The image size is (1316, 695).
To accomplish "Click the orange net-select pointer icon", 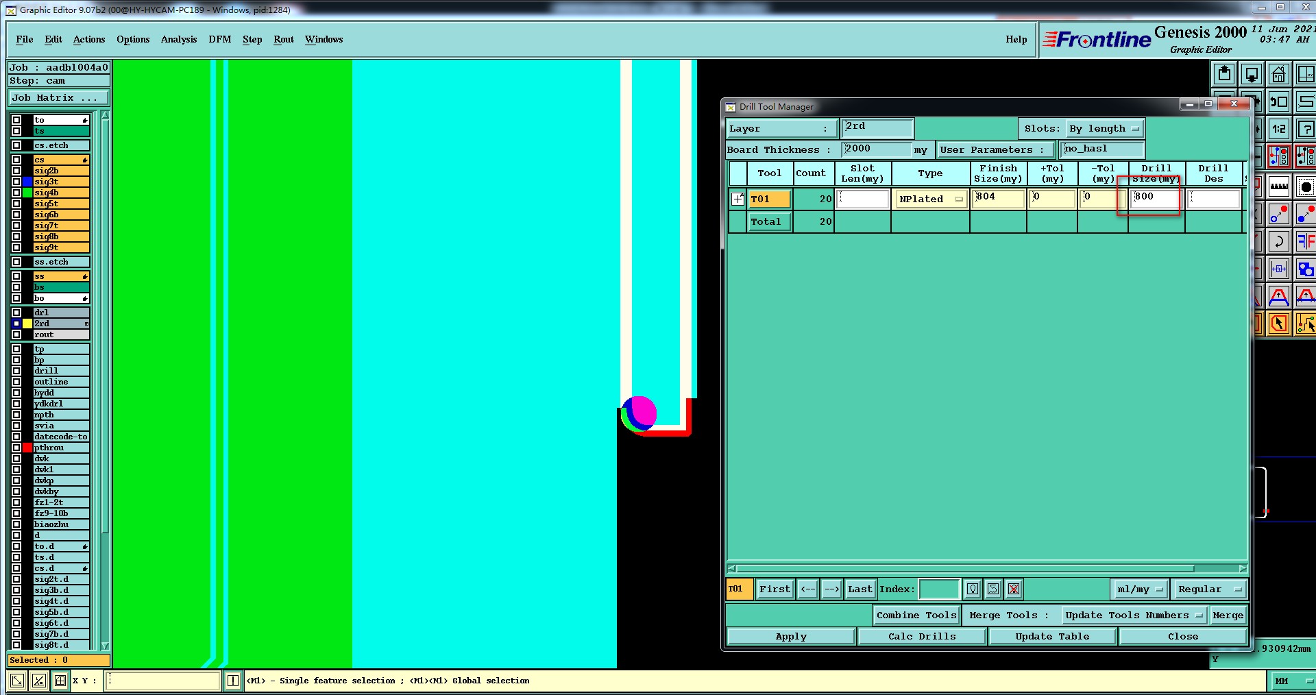I will [x=1306, y=324].
